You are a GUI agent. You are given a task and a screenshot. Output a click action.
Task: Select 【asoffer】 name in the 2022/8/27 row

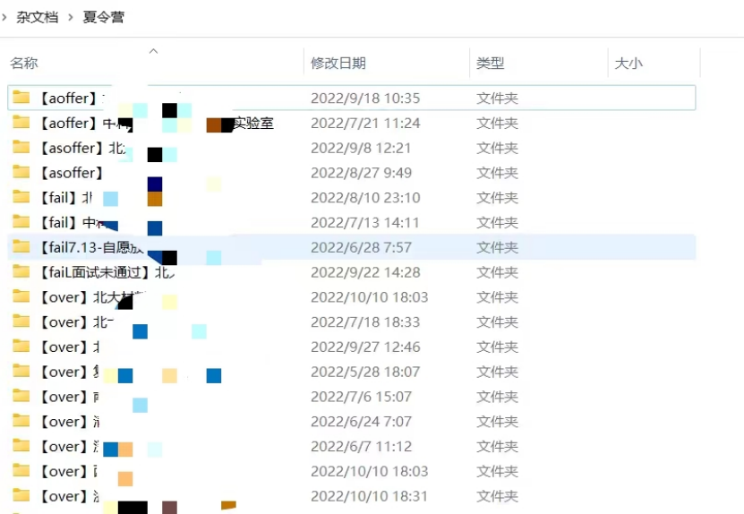[71, 173]
